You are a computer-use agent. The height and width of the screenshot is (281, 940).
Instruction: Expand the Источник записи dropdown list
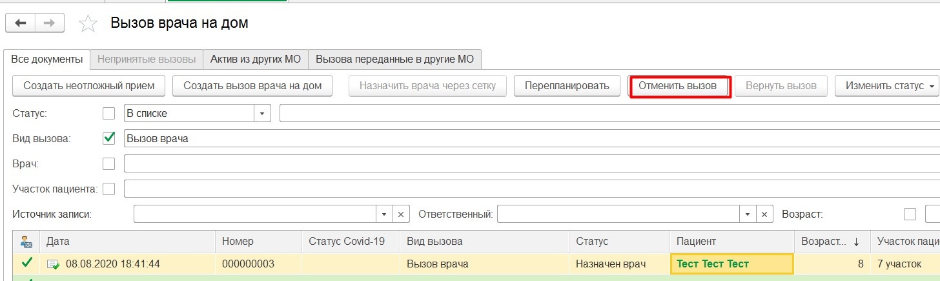point(384,214)
